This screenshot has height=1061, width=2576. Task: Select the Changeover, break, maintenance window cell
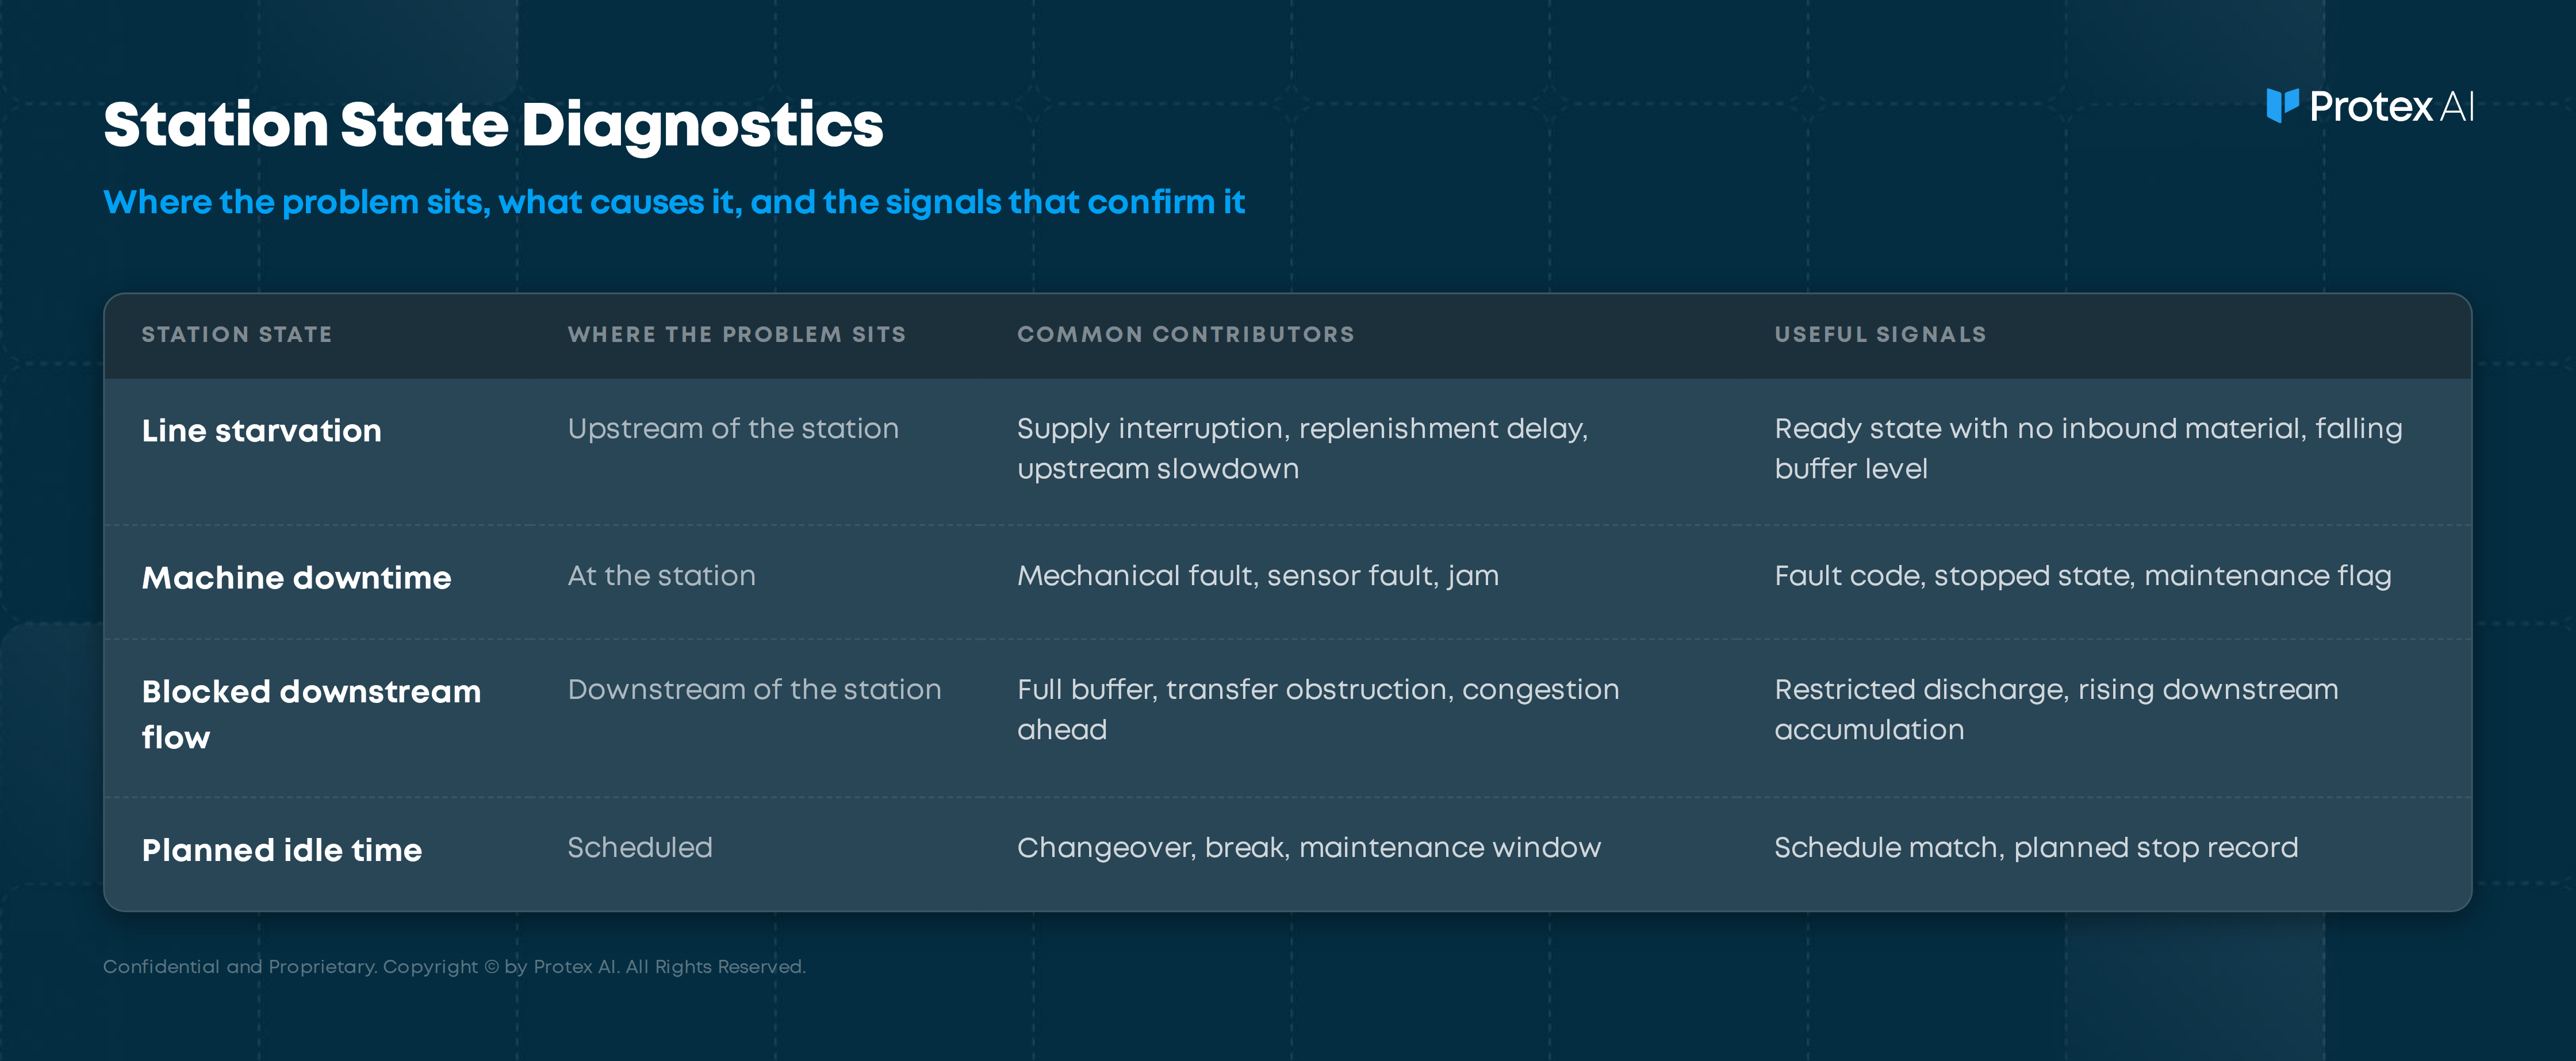click(x=1309, y=848)
